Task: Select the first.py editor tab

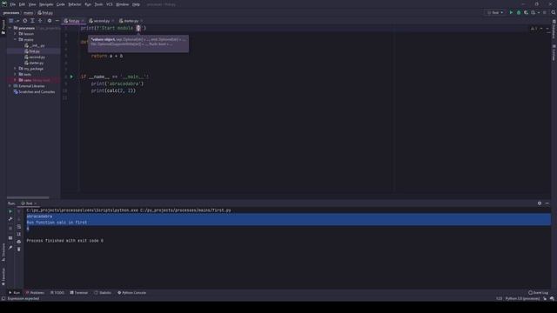Action: point(73,21)
